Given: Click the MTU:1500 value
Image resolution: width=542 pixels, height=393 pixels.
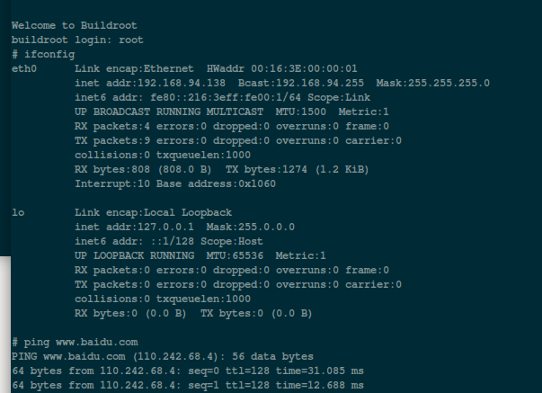Looking at the screenshot, I should [301, 112].
